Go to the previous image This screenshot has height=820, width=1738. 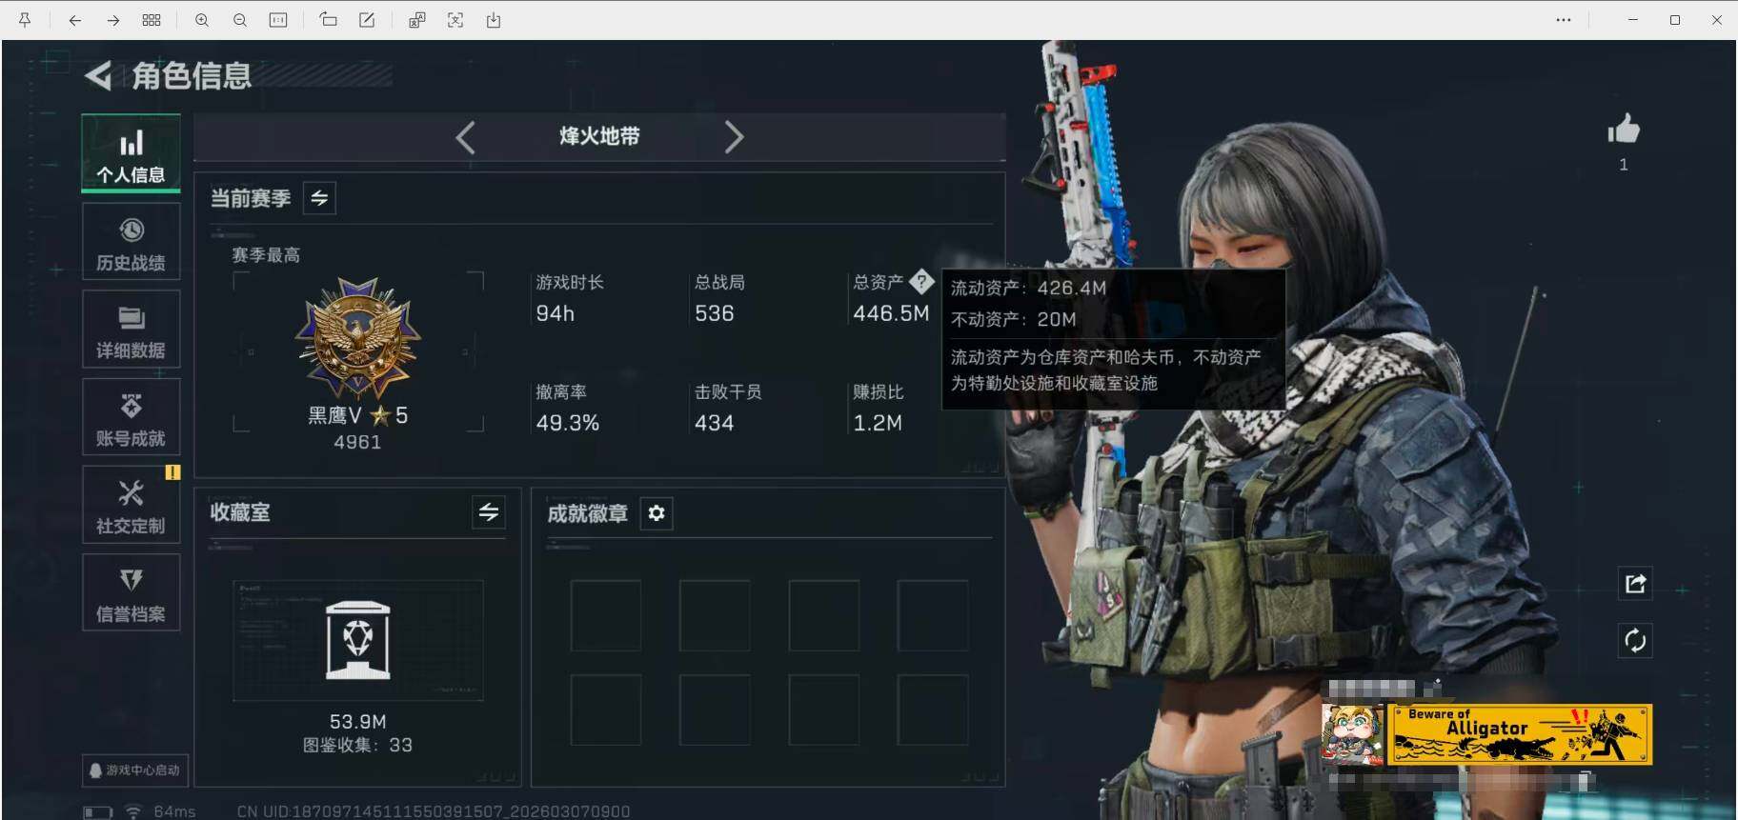click(x=74, y=20)
